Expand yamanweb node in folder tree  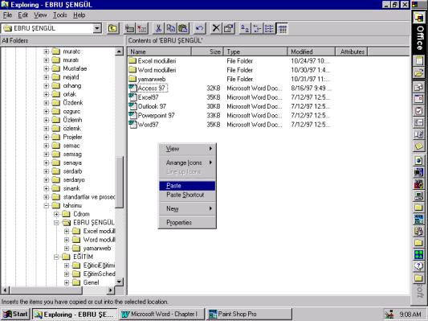click(x=67, y=249)
